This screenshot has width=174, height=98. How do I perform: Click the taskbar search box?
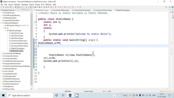(30, 95)
